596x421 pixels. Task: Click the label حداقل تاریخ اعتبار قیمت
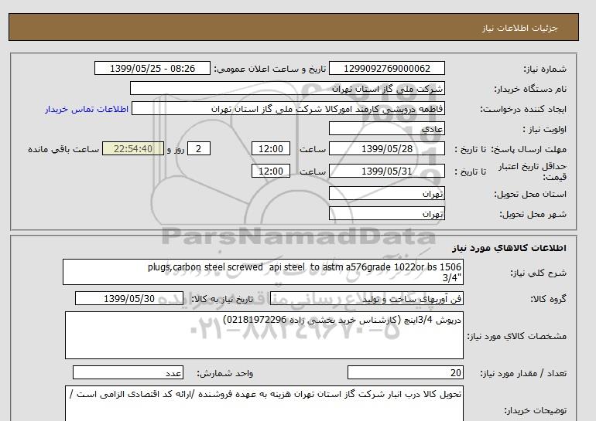(533, 171)
